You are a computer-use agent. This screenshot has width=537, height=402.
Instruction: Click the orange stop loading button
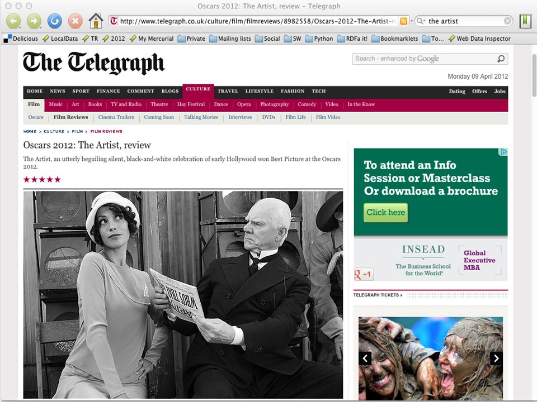75,21
